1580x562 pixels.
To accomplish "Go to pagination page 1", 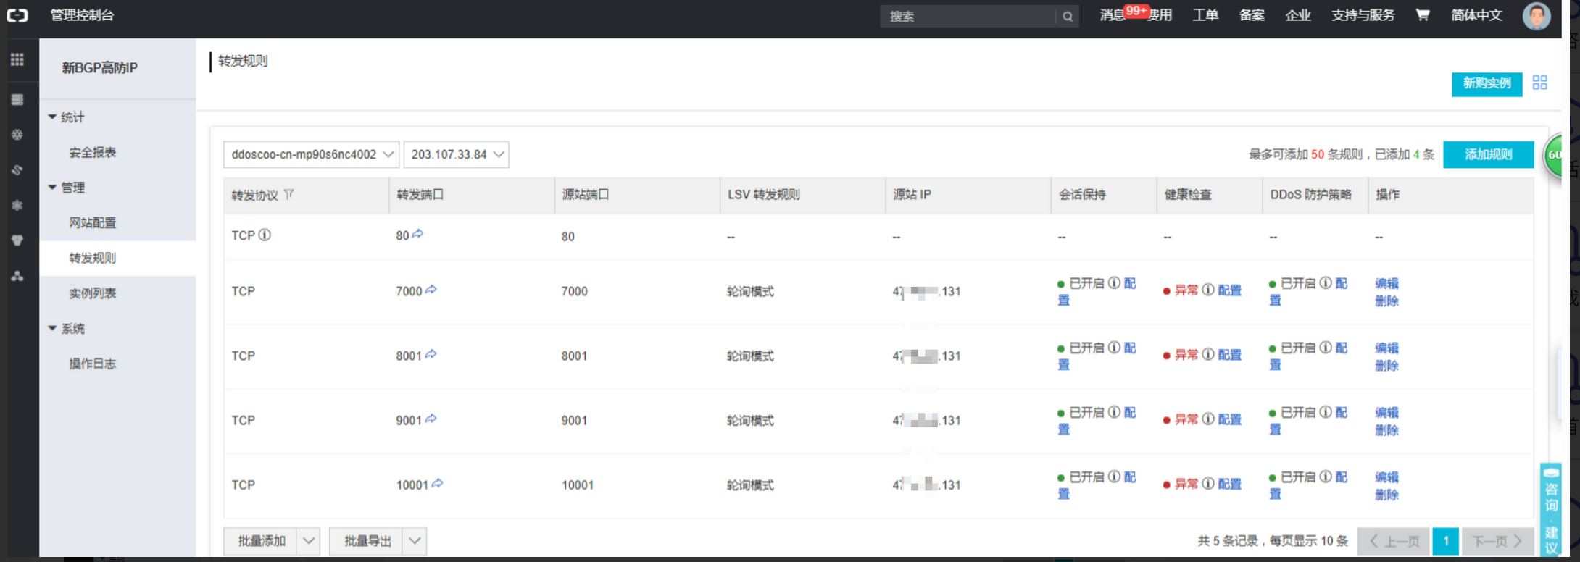I will [x=1445, y=541].
